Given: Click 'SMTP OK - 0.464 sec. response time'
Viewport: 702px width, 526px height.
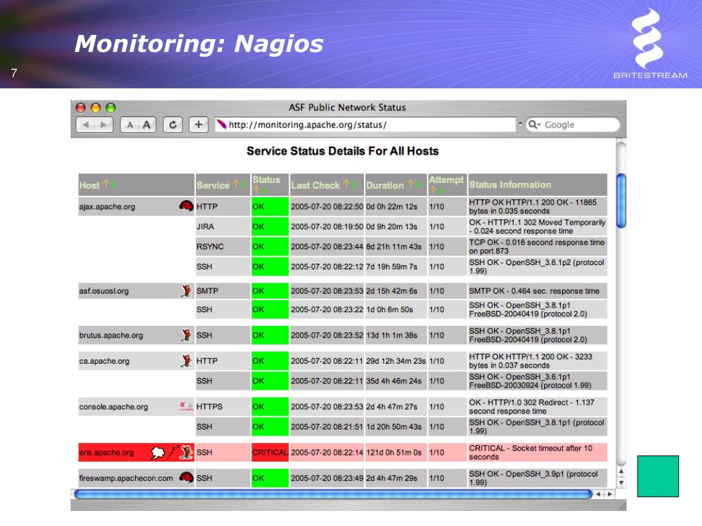Looking at the screenshot, I should tap(534, 290).
